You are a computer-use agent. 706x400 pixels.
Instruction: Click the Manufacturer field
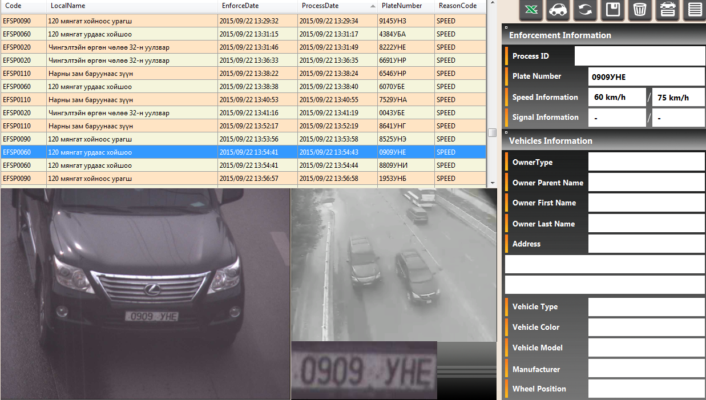(x=647, y=369)
